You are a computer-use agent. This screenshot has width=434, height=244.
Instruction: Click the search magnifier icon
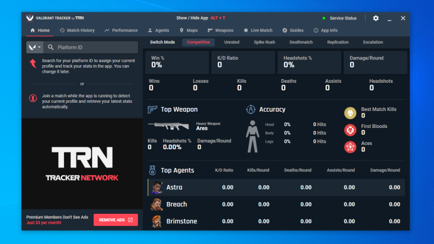click(51, 48)
